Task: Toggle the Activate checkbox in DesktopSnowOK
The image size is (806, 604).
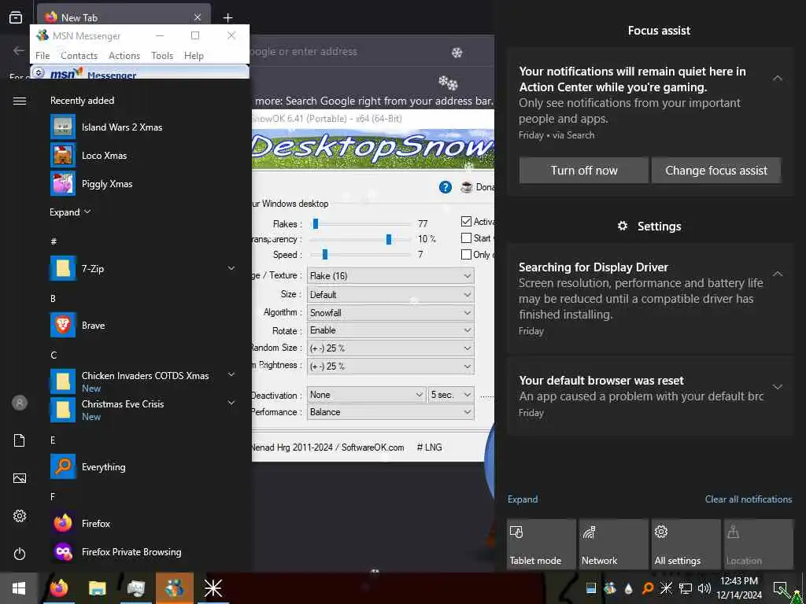Action: click(466, 221)
